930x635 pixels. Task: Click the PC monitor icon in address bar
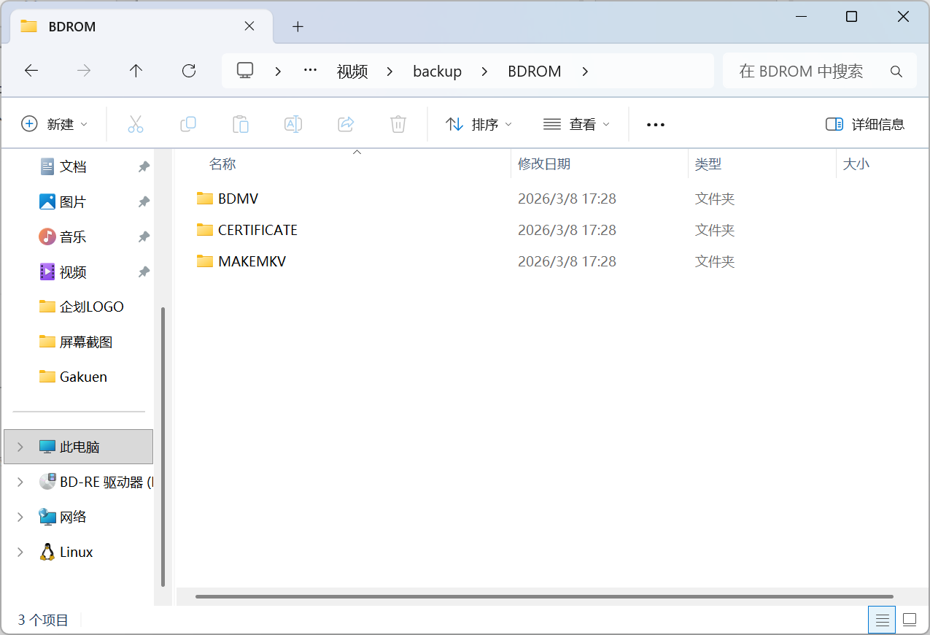245,71
